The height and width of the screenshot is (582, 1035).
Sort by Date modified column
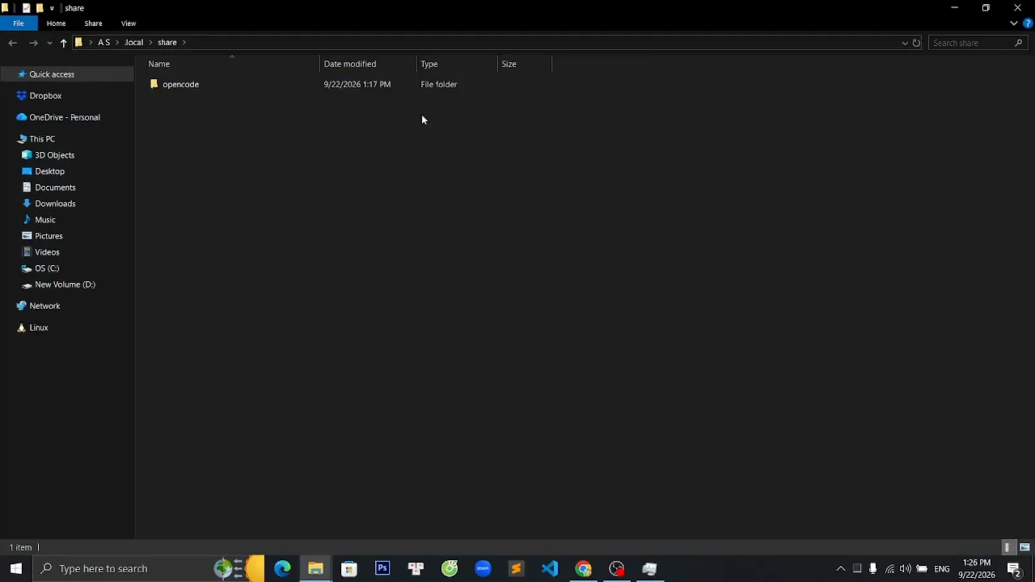(x=350, y=64)
